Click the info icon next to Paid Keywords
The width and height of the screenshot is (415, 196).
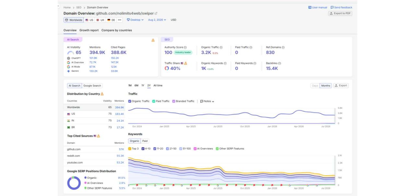tap(255, 63)
